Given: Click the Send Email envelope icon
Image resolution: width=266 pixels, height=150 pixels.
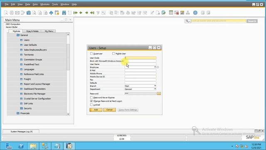Looking at the screenshot, I should click(17, 13).
